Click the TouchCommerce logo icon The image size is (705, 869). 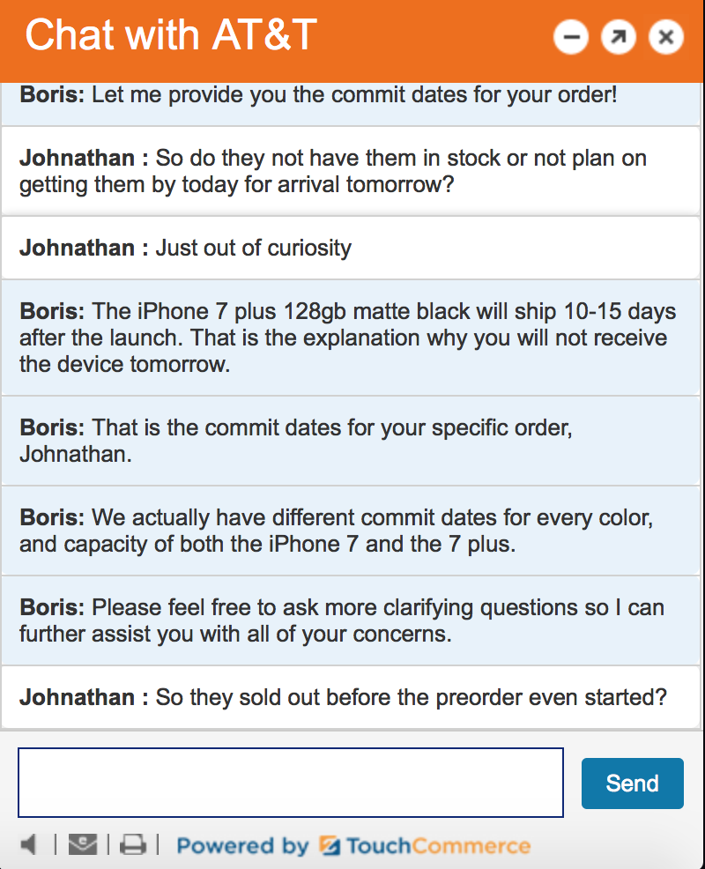click(330, 846)
